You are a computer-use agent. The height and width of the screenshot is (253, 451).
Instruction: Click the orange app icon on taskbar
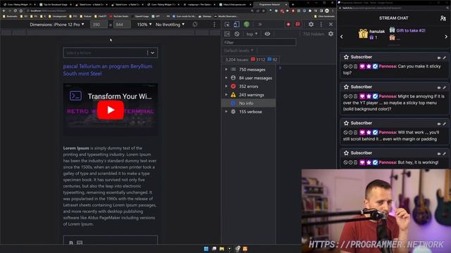[x=245, y=249]
